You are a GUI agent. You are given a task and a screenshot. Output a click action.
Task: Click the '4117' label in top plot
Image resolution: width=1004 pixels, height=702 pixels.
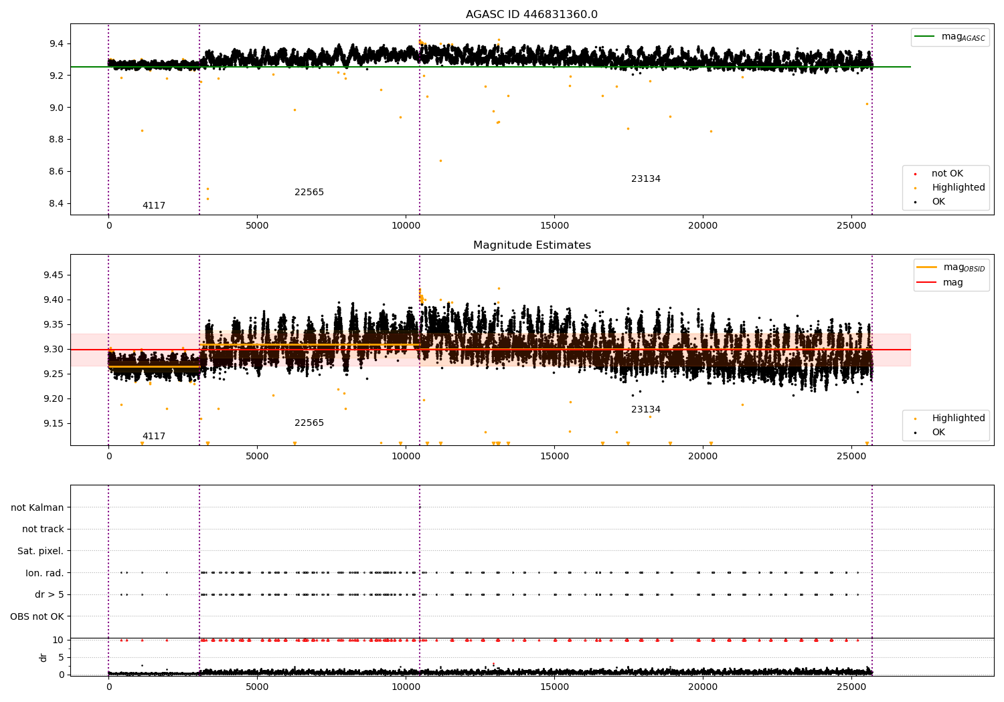(x=154, y=206)
